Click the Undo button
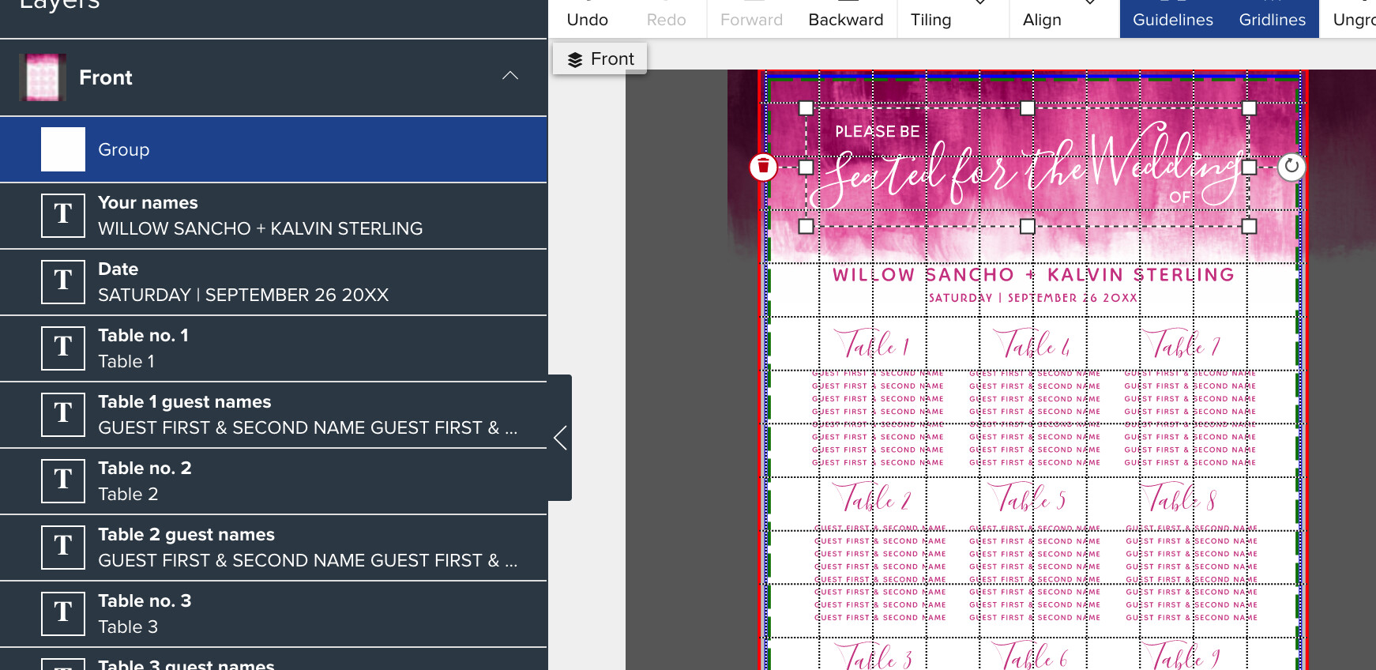 588,19
